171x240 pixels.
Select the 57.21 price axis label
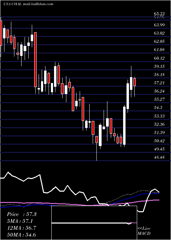coord(159,83)
